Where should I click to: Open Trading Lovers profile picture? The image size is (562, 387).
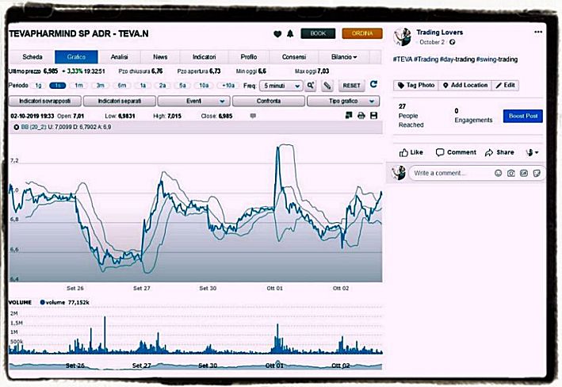tap(402, 37)
